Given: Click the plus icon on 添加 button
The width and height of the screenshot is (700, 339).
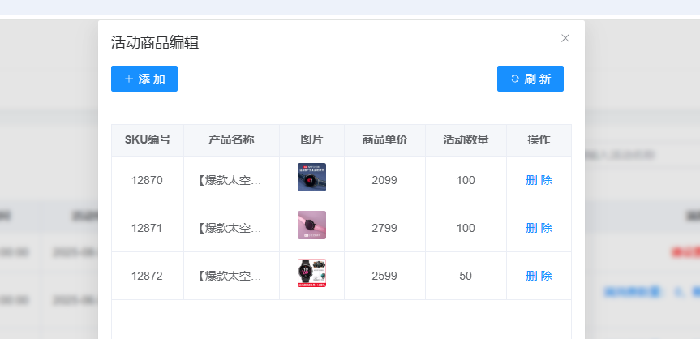Looking at the screenshot, I should (x=129, y=79).
